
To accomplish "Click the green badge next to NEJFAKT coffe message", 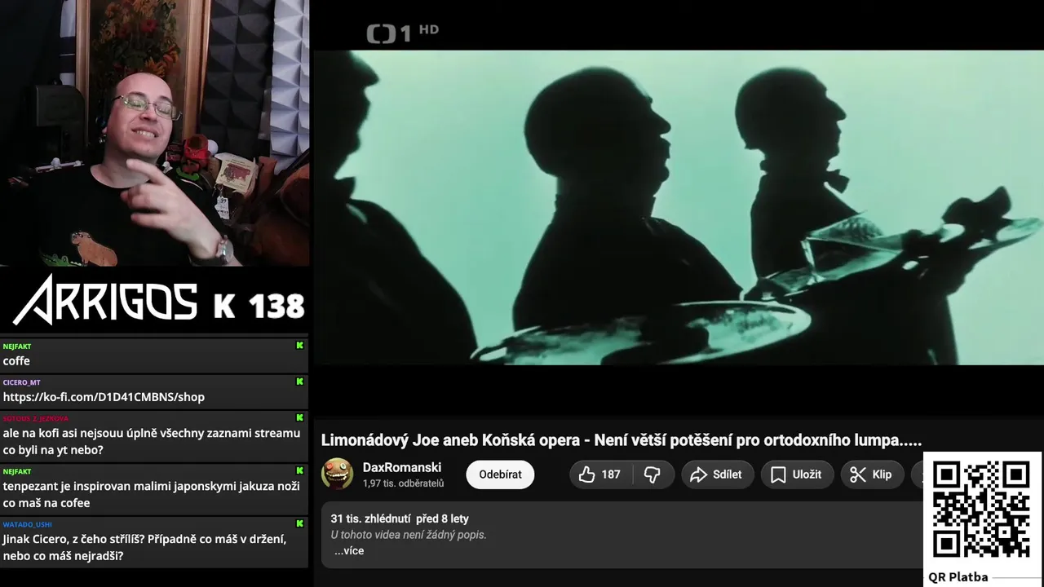I will [299, 346].
